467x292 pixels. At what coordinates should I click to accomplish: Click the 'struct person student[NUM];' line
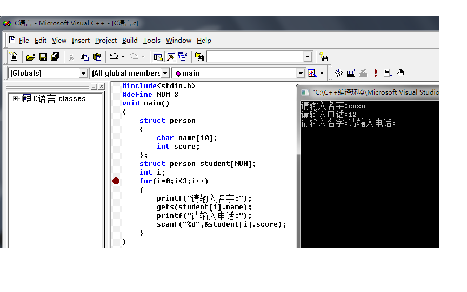pyautogui.click(x=197, y=164)
